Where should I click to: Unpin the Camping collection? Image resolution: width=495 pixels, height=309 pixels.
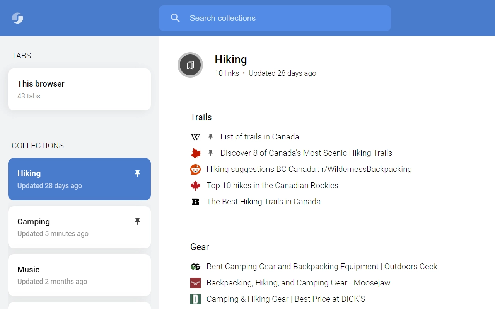pos(137,221)
